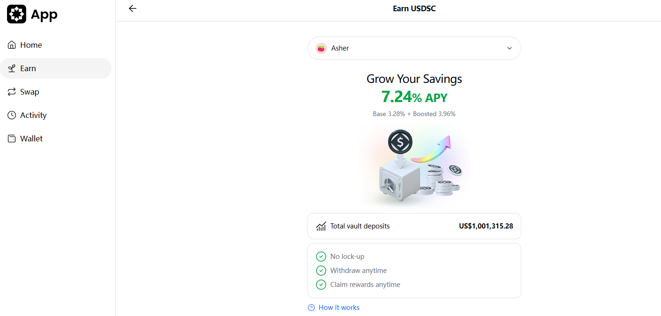
Task: Open the Wallet via its sidebar icon
Action: click(x=11, y=138)
